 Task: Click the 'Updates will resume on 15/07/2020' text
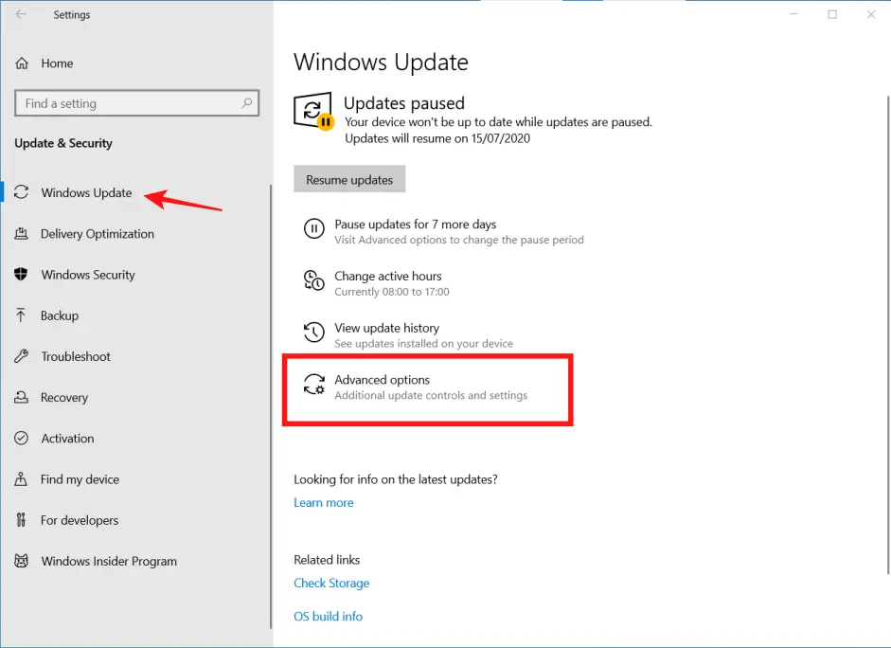[437, 138]
